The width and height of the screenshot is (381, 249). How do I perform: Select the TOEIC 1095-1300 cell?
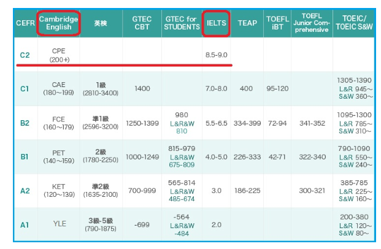tap(355, 123)
